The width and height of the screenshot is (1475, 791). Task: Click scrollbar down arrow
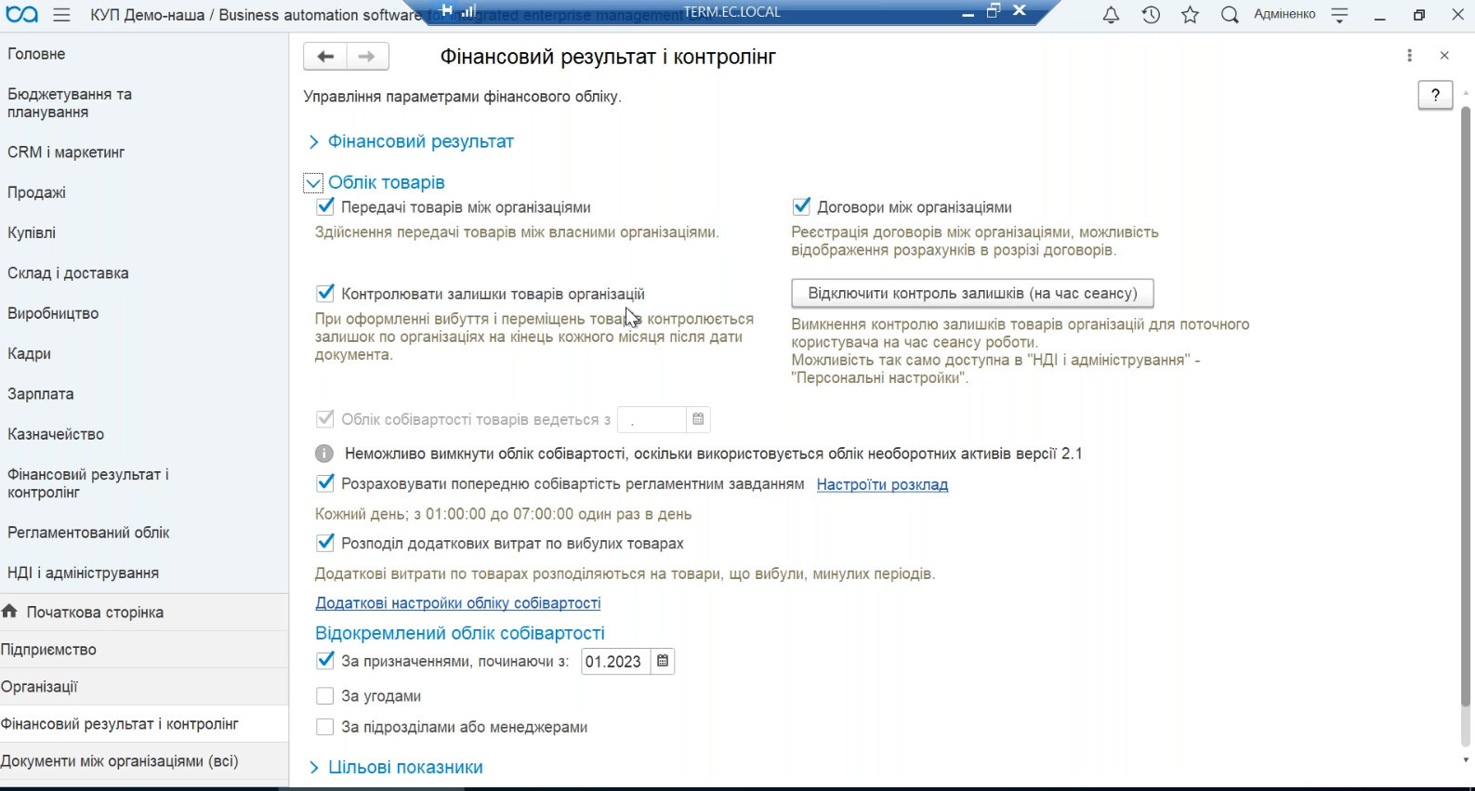(x=1466, y=759)
